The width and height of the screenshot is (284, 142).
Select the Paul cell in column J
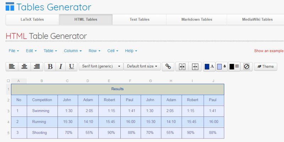click(x=214, y=100)
